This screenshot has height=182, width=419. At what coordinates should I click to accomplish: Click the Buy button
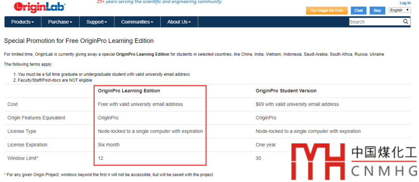coord(377,10)
